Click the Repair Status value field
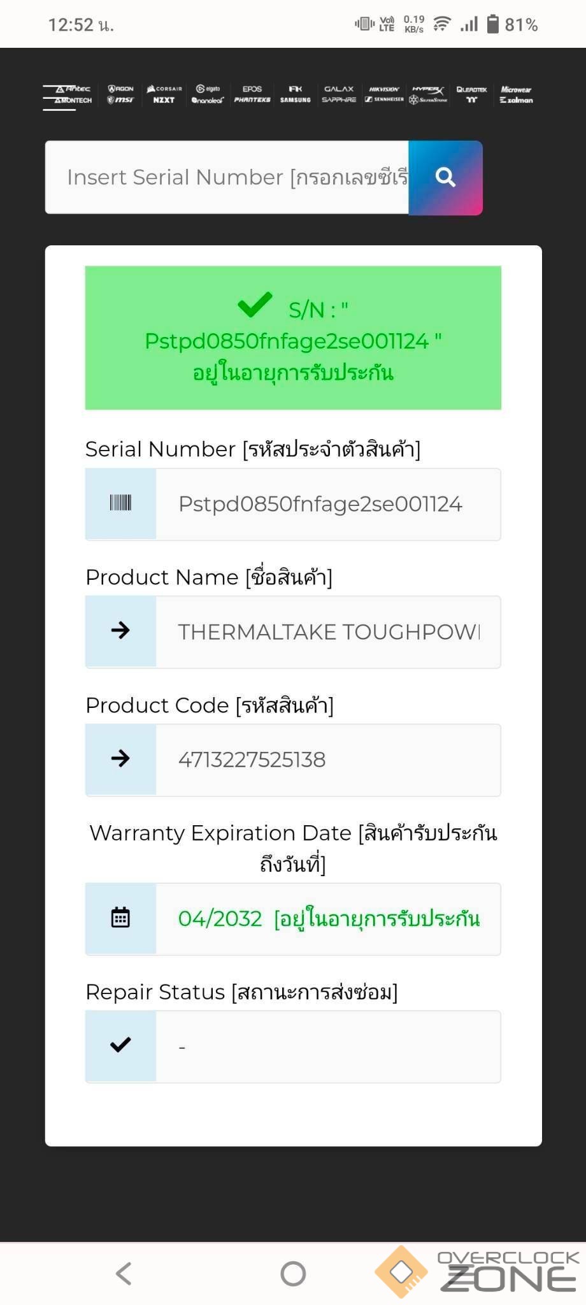The height and width of the screenshot is (1305, 586). 327,1046
